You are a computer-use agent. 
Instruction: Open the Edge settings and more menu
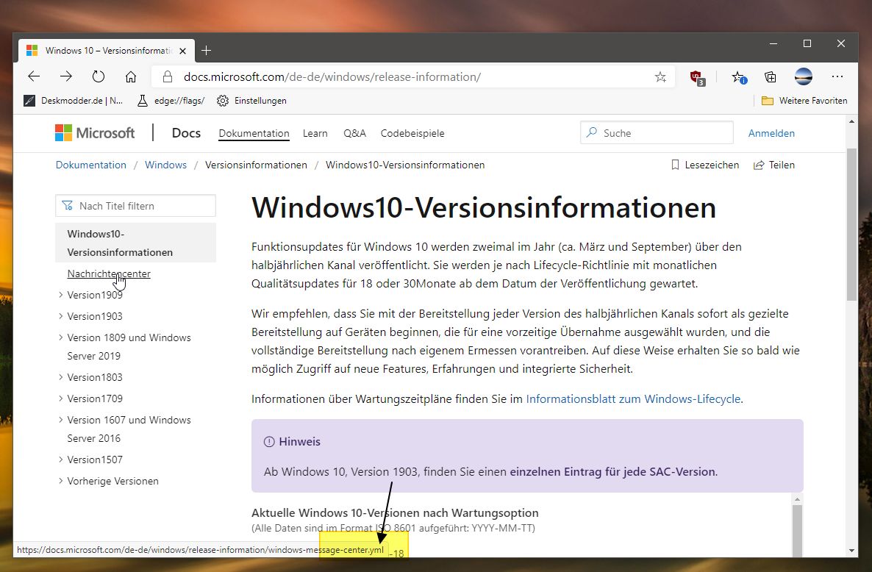(837, 76)
